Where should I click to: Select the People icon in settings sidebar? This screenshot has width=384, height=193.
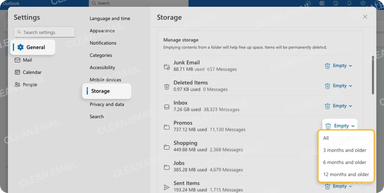(x=17, y=85)
